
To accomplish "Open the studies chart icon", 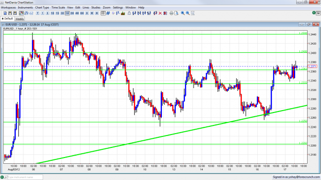I will [123, 13].
